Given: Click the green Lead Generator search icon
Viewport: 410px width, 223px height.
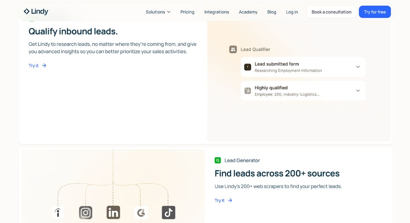Looking at the screenshot, I should click(x=217, y=160).
